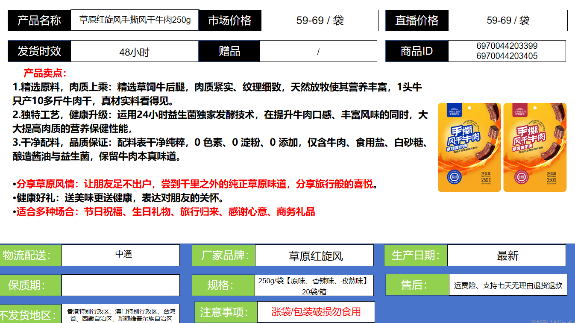Screen dimensions: 575x323
Task: Click the 直播价格 value cell
Action: (x=508, y=21)
